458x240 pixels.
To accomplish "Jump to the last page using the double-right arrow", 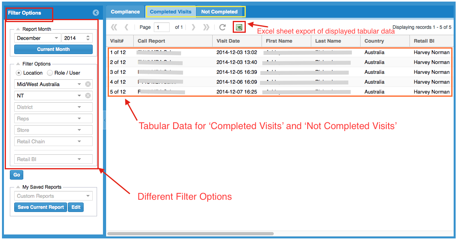I will (206, 27).
